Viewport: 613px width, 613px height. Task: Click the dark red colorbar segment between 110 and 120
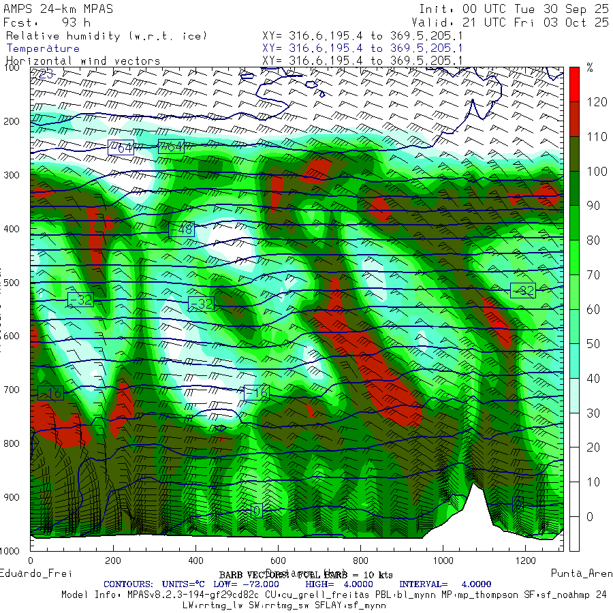[x=574, y=119]
